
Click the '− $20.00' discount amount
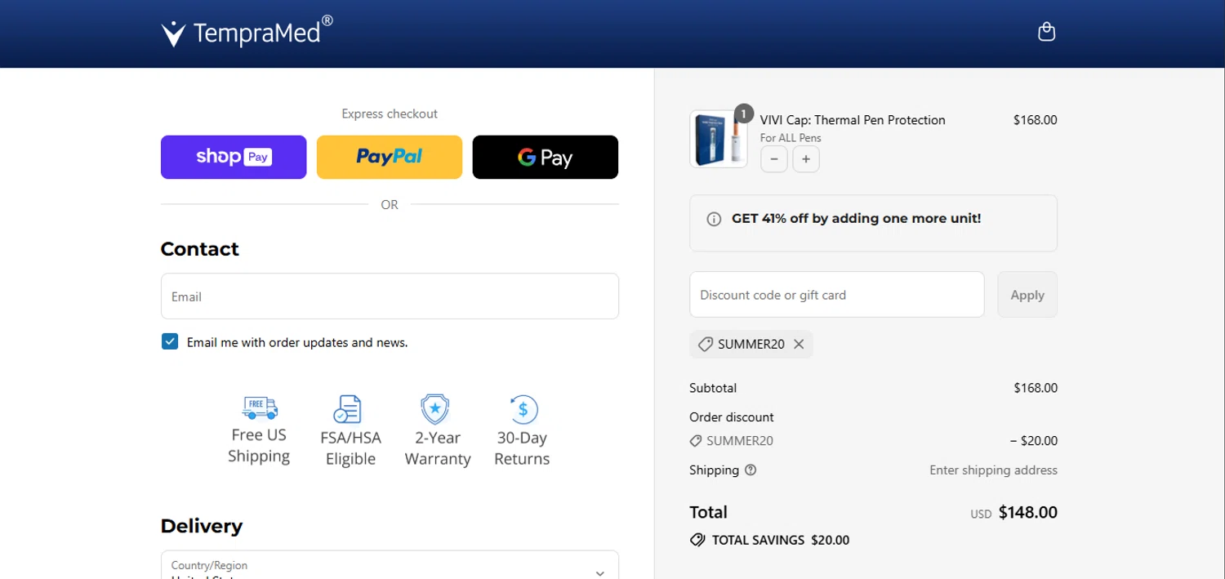click(x=1034, y=441)
